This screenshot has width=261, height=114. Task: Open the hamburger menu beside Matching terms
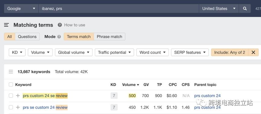6,25
